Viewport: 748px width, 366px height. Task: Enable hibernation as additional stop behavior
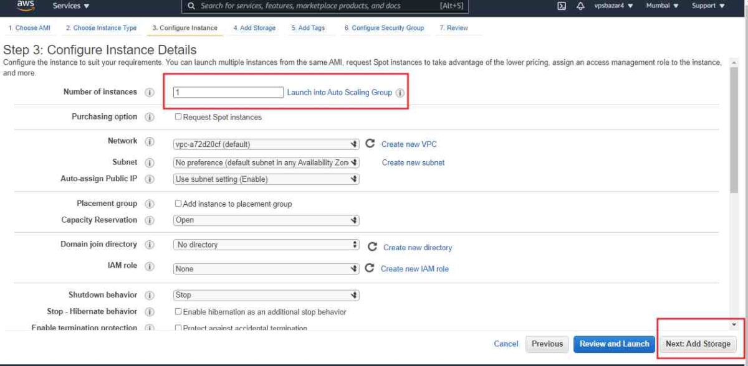(178, 311)
